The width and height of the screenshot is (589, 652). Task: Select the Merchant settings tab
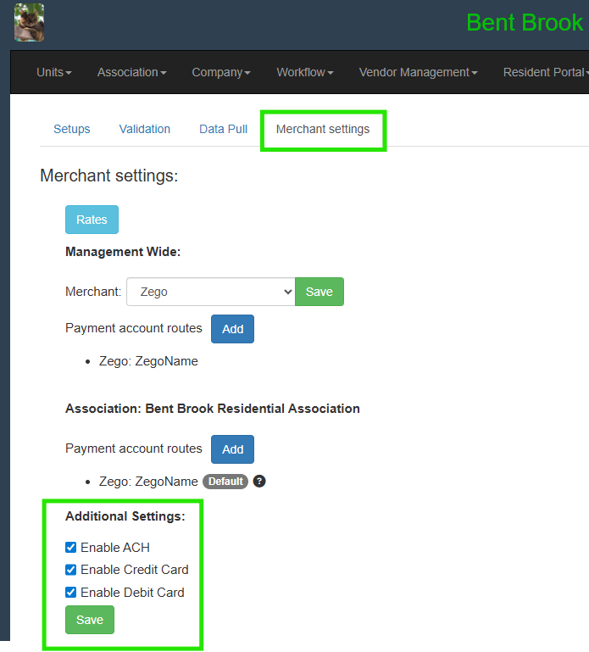pos(323,129)
